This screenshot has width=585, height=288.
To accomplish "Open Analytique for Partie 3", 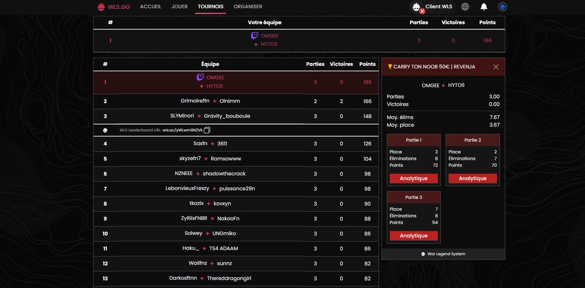I will pyautogui.click(x=413, y=236).
